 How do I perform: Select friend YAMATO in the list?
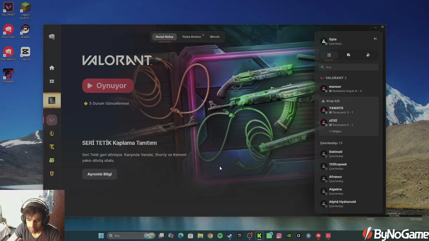point(349,110)
